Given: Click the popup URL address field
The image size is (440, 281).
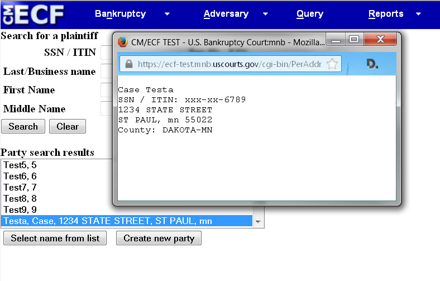Looking at the screenshot, I should 229,64.
